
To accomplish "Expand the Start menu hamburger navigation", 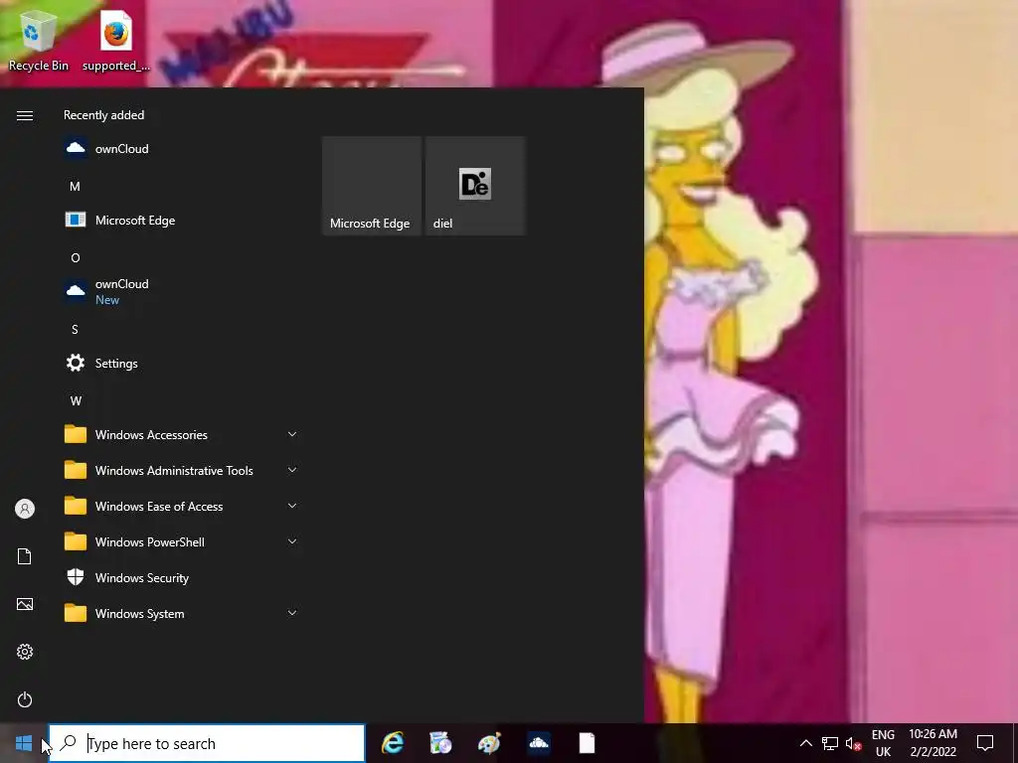I will 25,115.
